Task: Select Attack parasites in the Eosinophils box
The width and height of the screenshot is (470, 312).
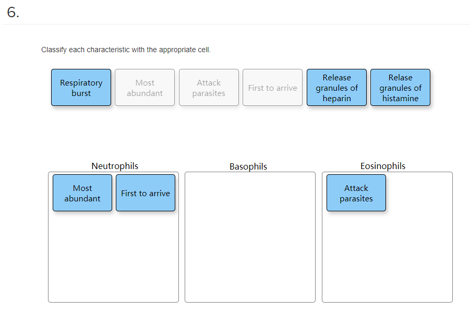Action: [x=356, y=193]
